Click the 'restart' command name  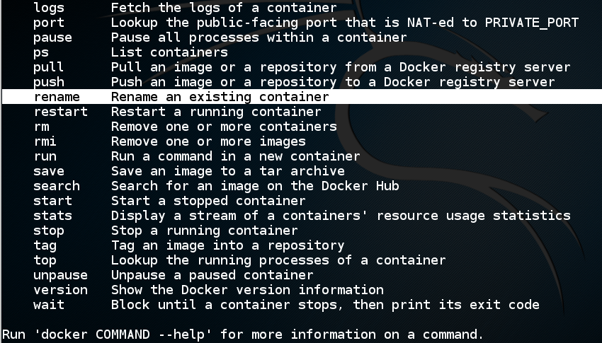[60, 112]
